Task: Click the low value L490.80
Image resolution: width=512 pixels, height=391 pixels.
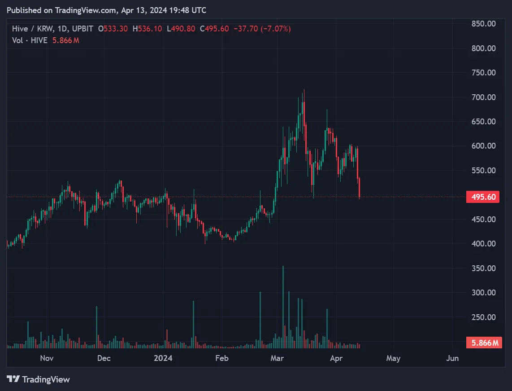Action: click(x=181, y=29)
